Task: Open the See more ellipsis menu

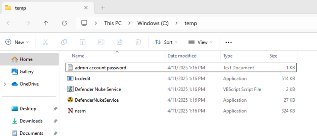Action: pyautogui.click(x=228, y=42)
